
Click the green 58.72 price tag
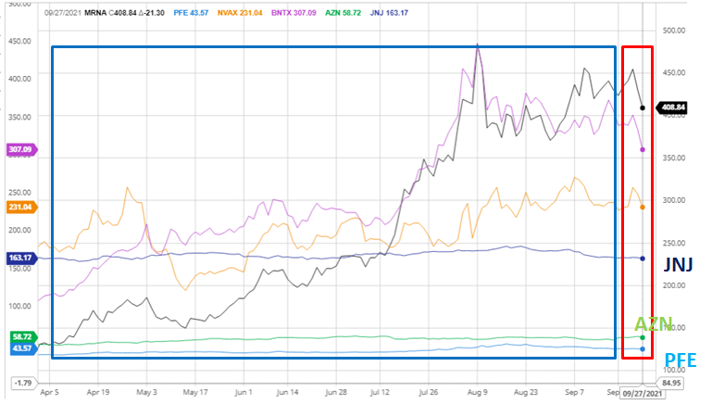click(24, 337)
